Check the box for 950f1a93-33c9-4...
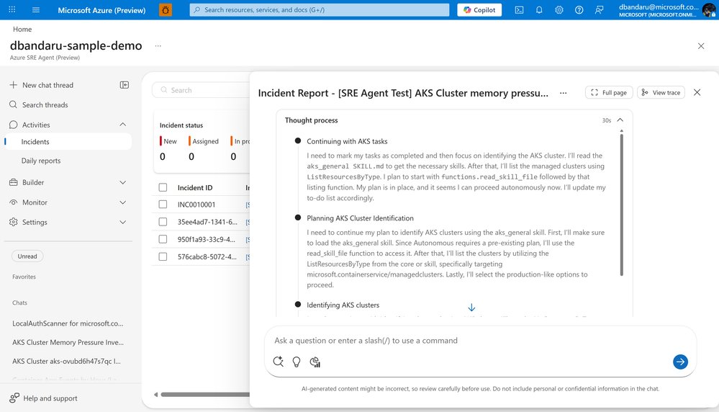The height and width of the screenshot is (412, 719). 163,239
